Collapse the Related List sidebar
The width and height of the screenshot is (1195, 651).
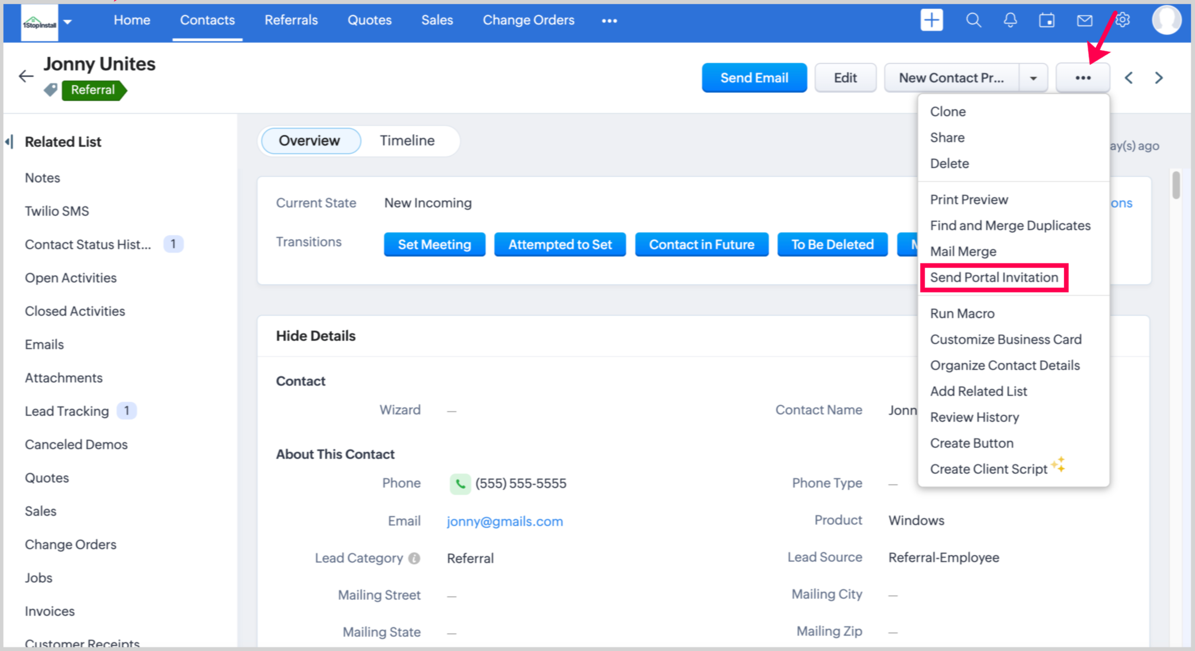pyautogui.click(x=9, y=141)
